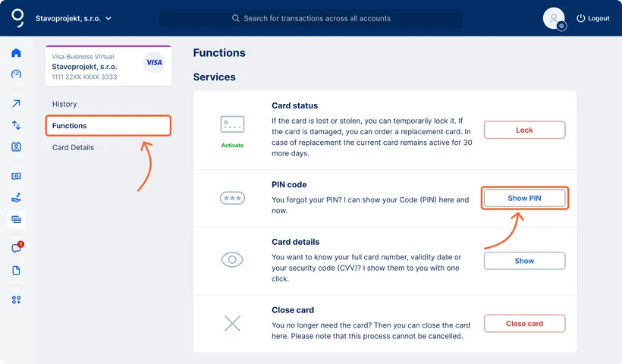
Task: Click the transaction search field
Action: pyautogui.click(x=311, y=18)
